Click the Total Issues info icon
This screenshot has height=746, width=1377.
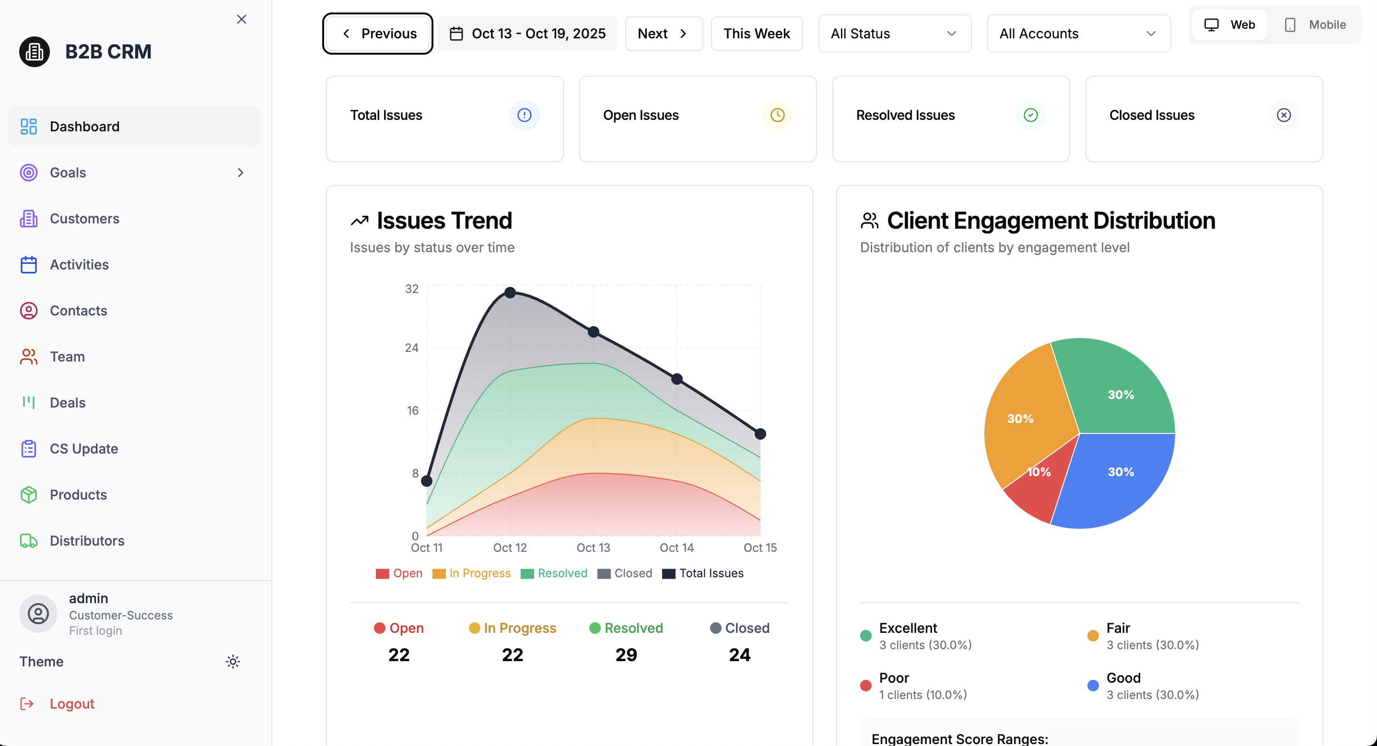[524, 115]
